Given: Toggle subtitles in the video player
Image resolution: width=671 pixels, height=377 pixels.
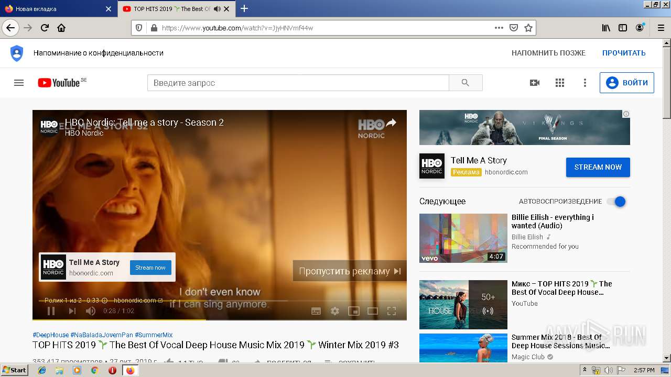Looking at the screenshot, I should tap(316, 311).
